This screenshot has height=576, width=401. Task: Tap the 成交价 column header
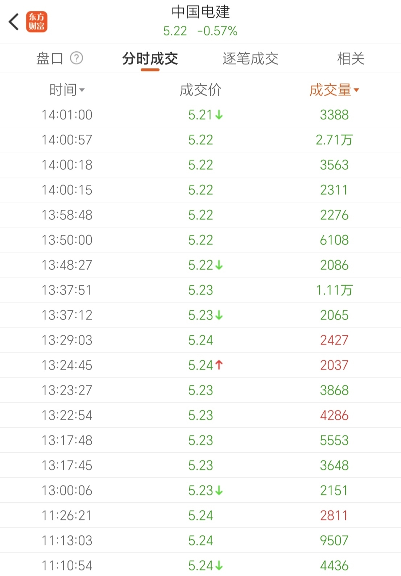(200, 90)
